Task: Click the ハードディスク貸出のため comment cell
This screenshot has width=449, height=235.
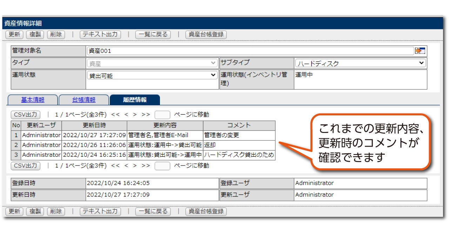Action: 239,155
